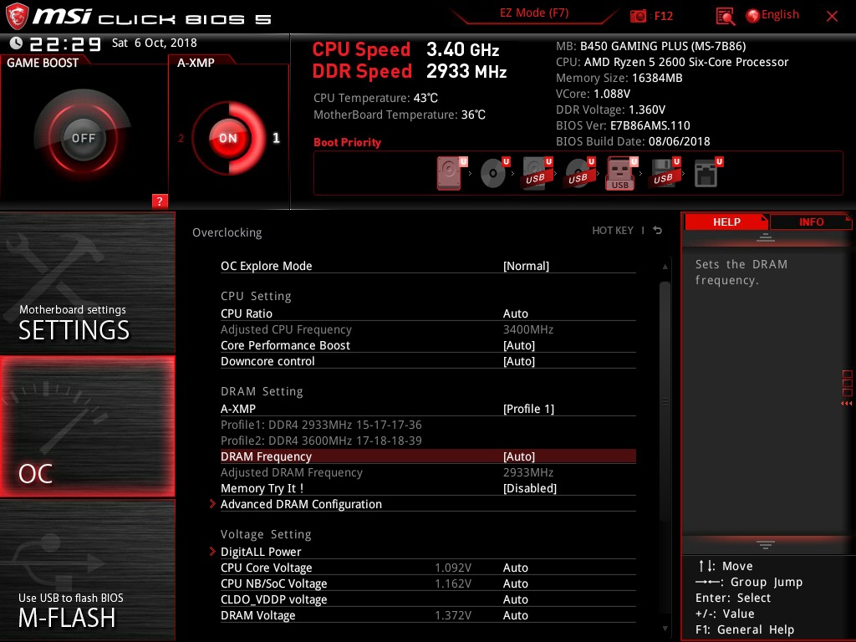Click the MSI dragon shield logo

point(17,17)
